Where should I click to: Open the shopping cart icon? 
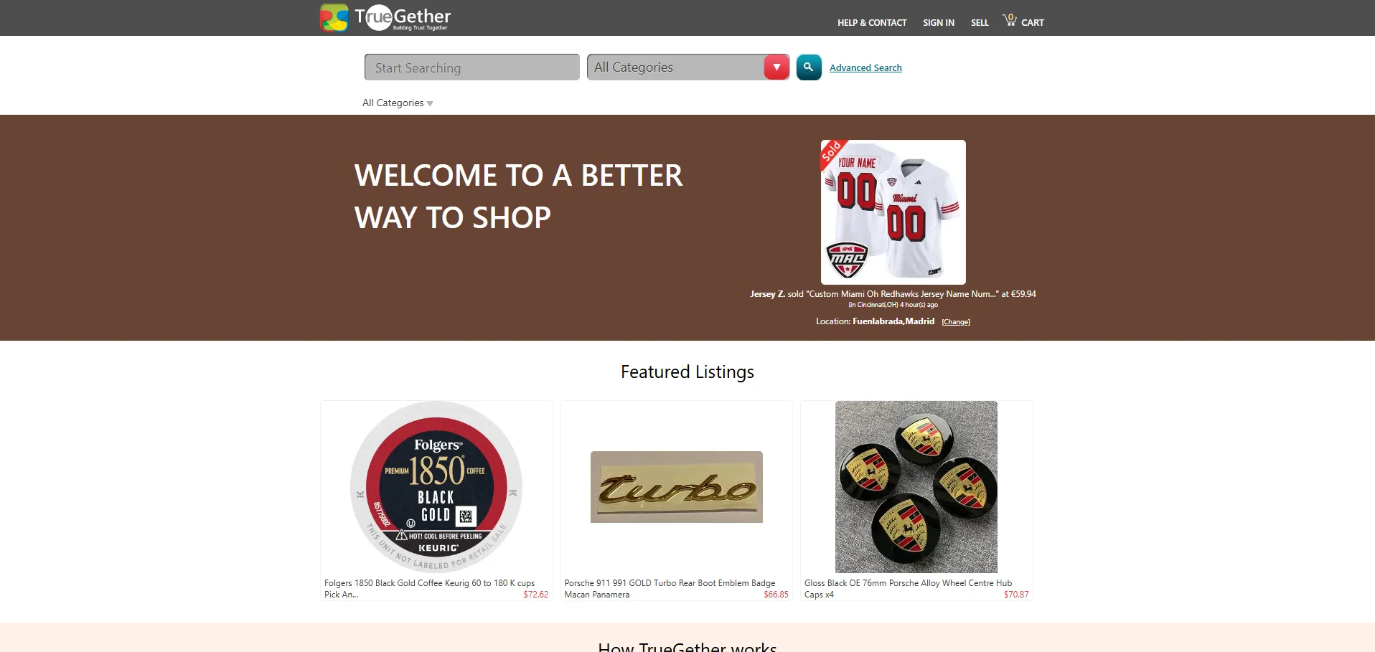click(x=1010, y=20)
